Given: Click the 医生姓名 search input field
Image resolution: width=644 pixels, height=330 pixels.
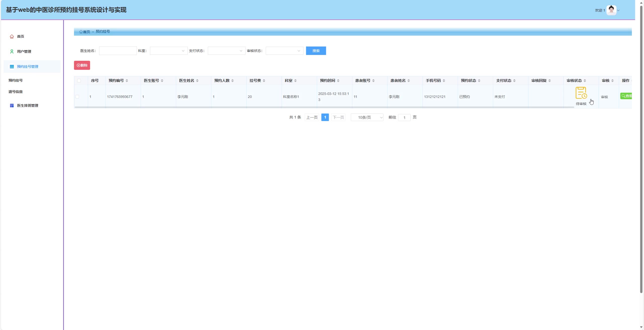Looking at the screenshot, I should [118, 51].
